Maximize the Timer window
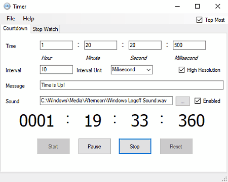 [x=197, y=7]
